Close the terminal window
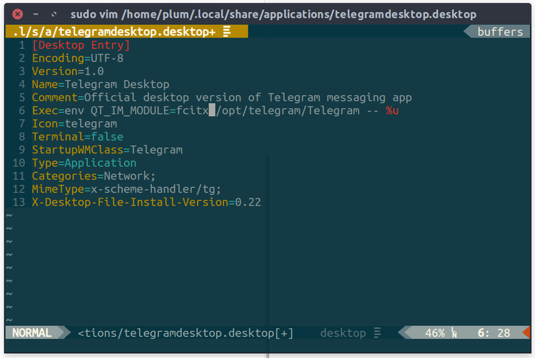The image size is (535, 358). [x=18, y=14]
